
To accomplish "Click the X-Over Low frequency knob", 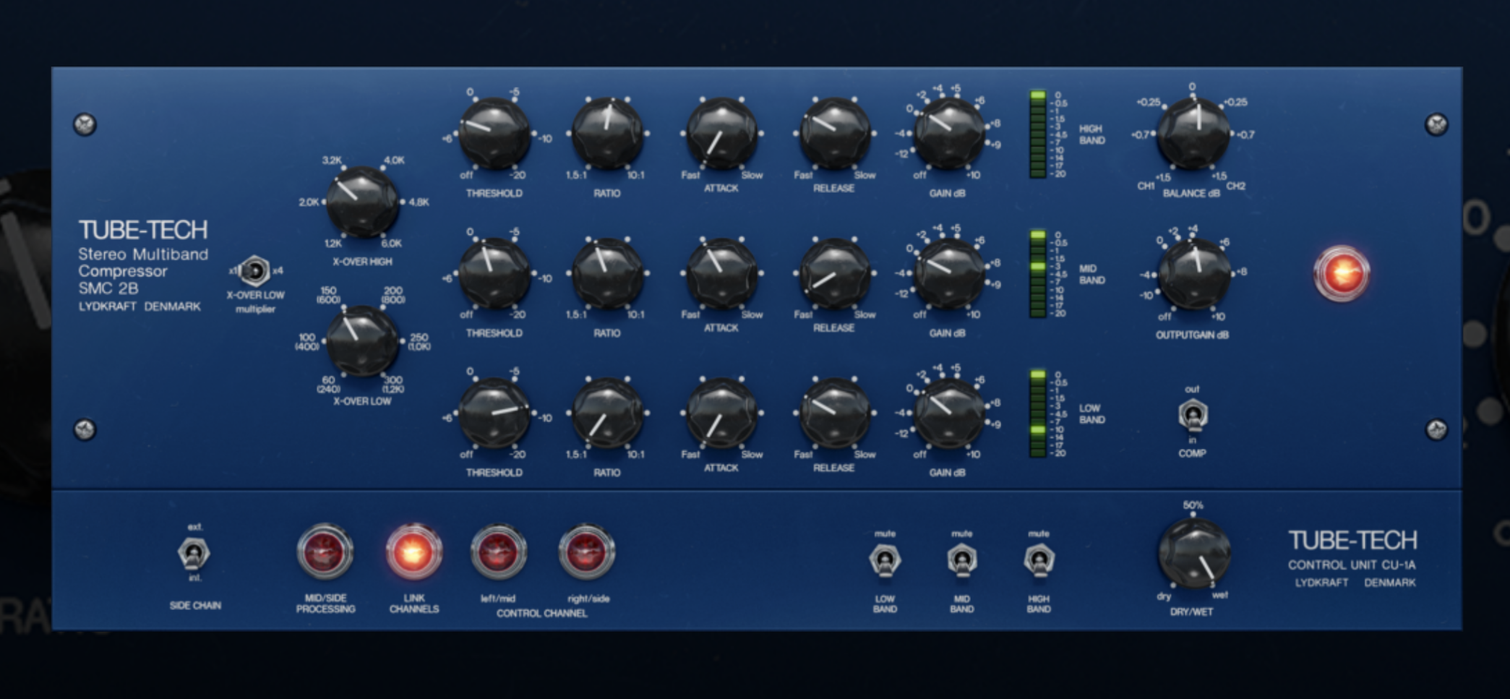I will [x=362, y=340].
